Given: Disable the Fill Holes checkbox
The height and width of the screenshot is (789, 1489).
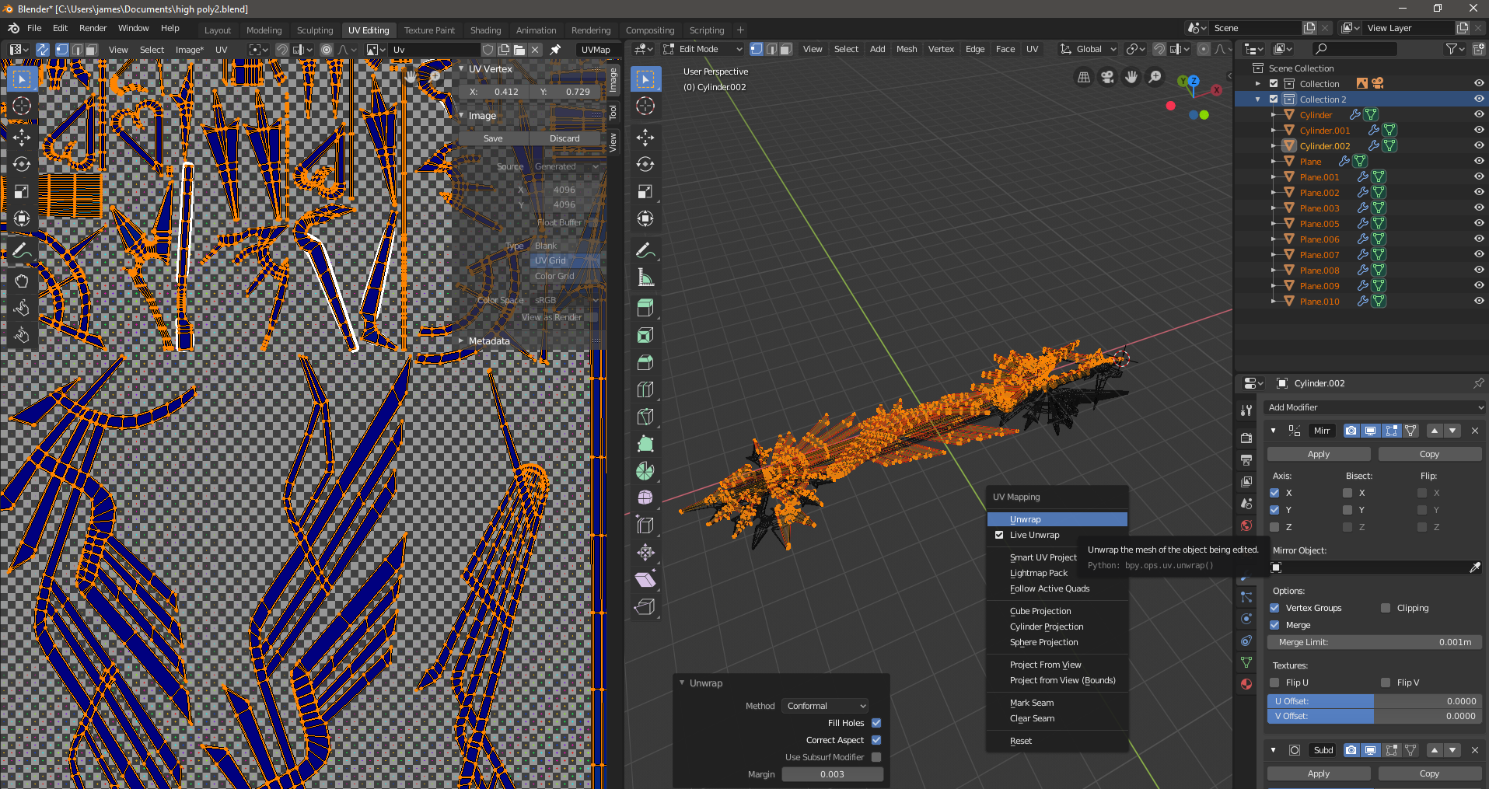Looking at the screenshot, I should 876,723.
